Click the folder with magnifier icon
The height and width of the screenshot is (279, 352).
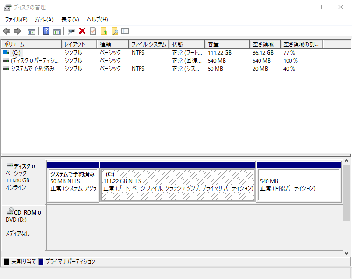pyautogui.click(x=114, y=31)
